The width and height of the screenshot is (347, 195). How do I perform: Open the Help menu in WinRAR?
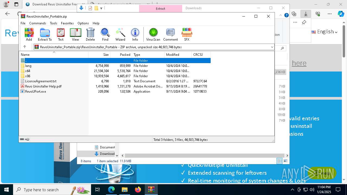point(96,23)
